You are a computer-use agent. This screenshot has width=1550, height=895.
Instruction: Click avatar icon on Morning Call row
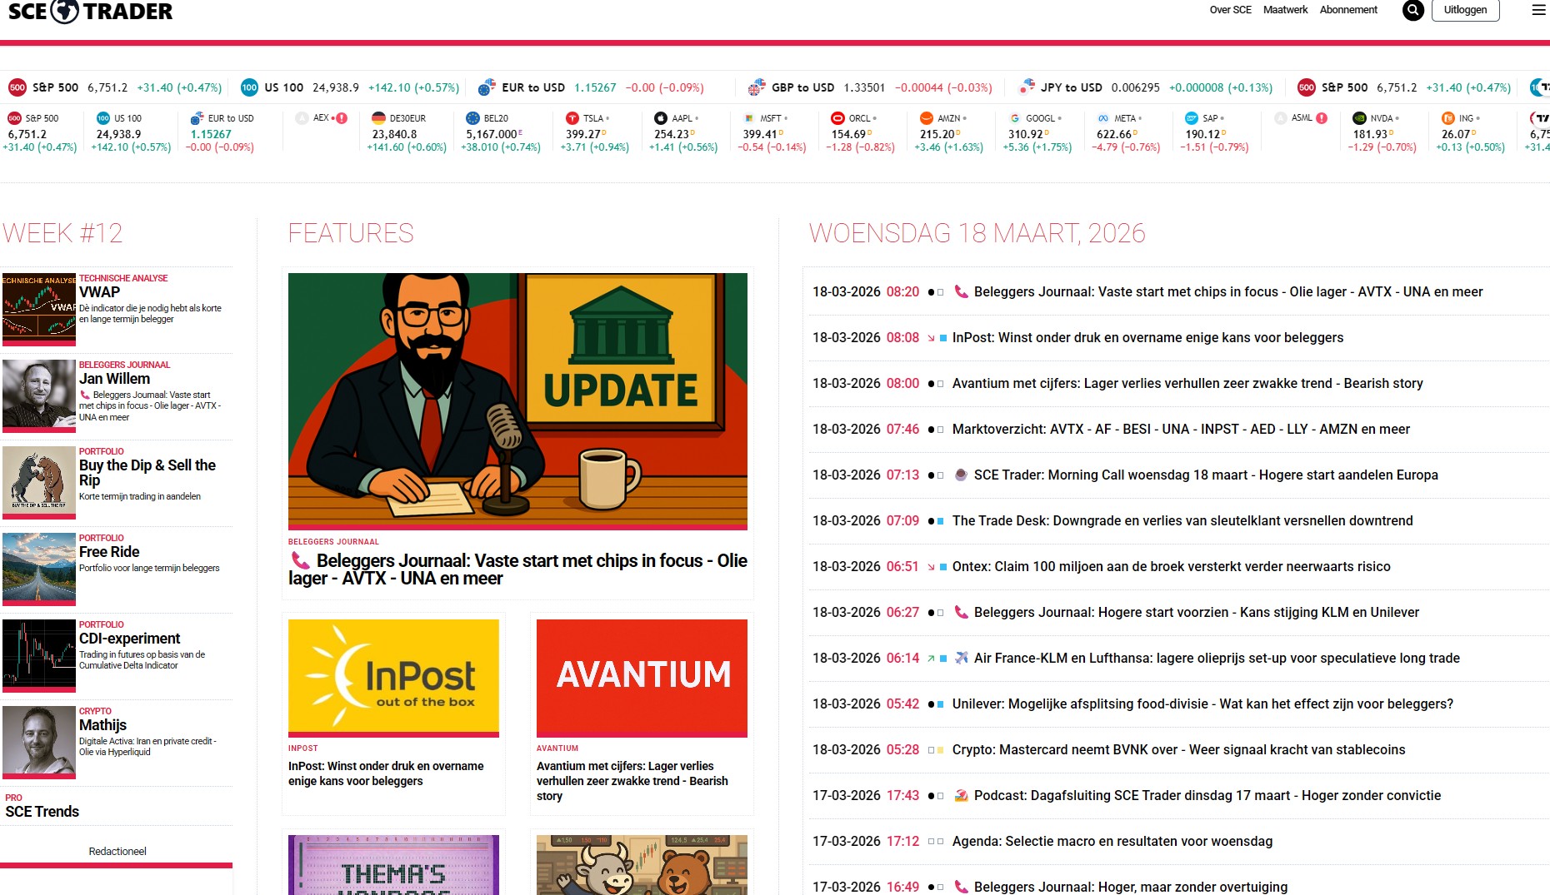tap(961, 475)
